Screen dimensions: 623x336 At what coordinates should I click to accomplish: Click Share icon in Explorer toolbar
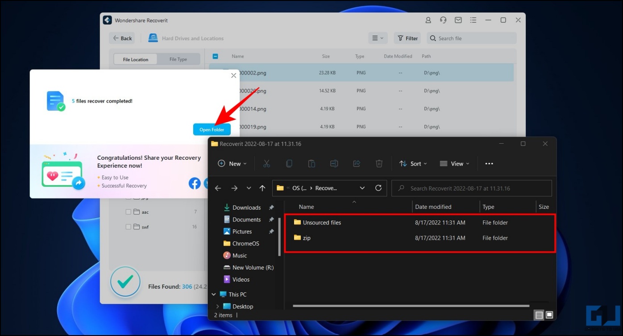click(357, 164)
